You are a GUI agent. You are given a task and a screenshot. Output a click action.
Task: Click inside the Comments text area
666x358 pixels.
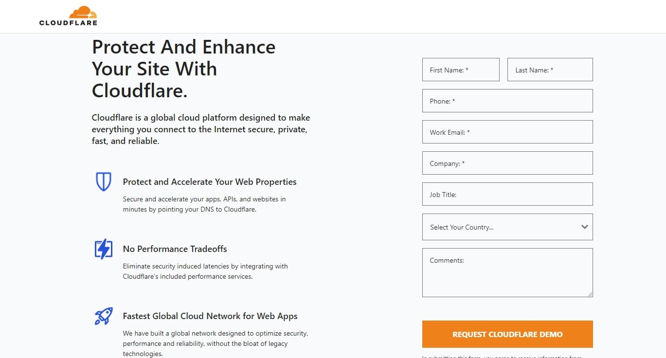(x=507, y=272)
